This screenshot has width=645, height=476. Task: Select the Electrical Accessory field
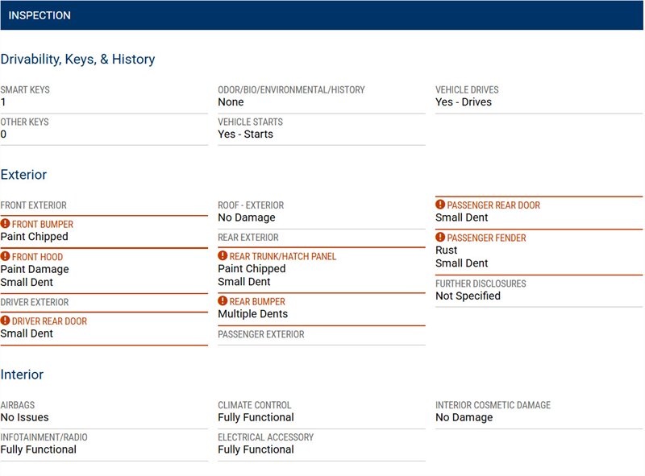click(x=322, y=444)
